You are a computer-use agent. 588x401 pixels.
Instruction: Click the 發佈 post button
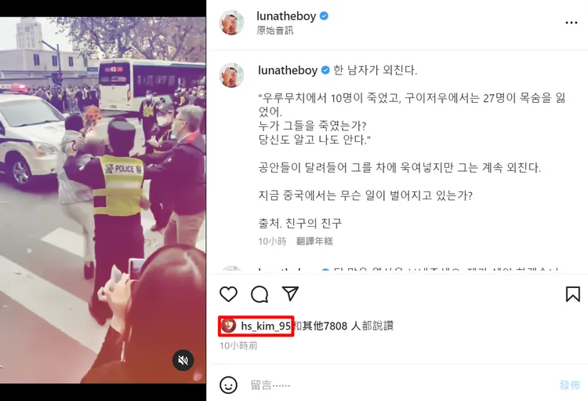pyautogui.click(x=569, y=385)
